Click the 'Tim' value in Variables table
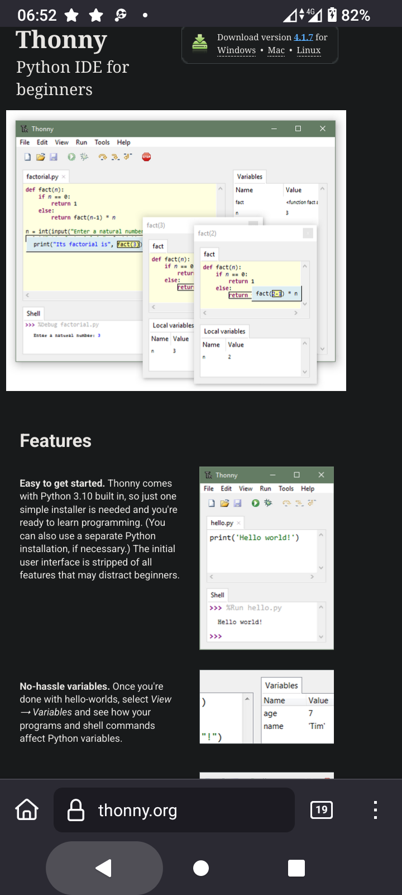 point(317,727)
